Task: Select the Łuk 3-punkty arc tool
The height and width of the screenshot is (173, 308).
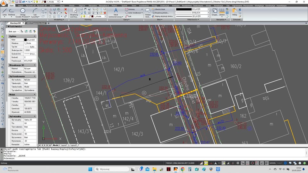Action: coord(35,13)
